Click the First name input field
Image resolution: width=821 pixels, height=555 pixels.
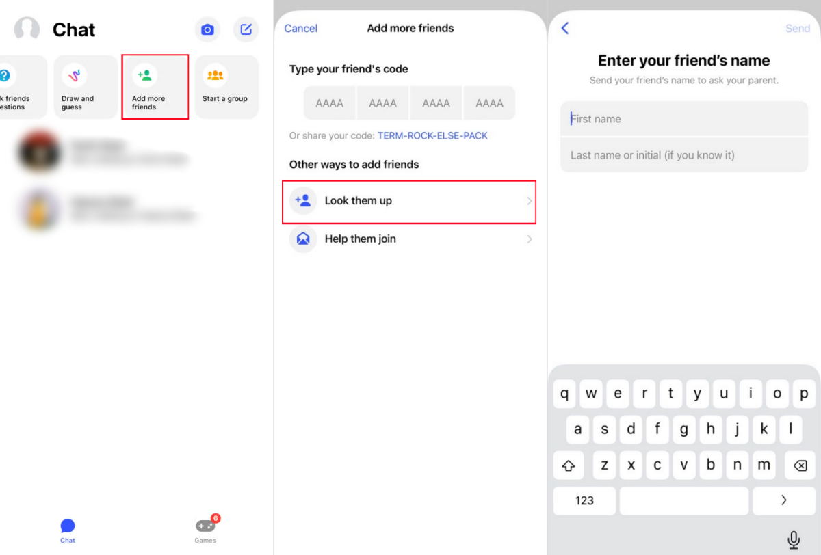(684, 119)
